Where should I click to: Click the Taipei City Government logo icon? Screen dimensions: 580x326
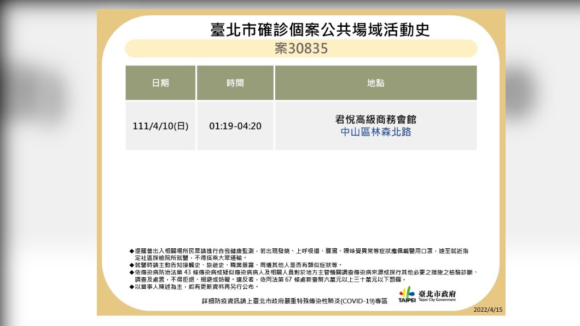coord(407,295)
